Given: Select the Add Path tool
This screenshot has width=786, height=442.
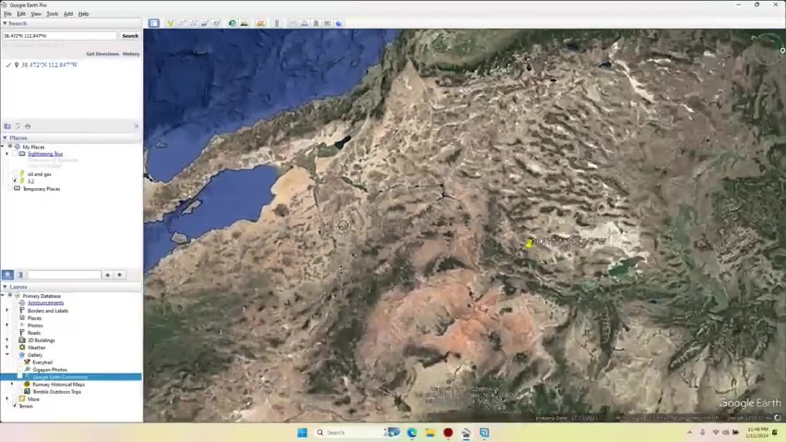Looking at the screenshot, I should click(x=193, y=23).
